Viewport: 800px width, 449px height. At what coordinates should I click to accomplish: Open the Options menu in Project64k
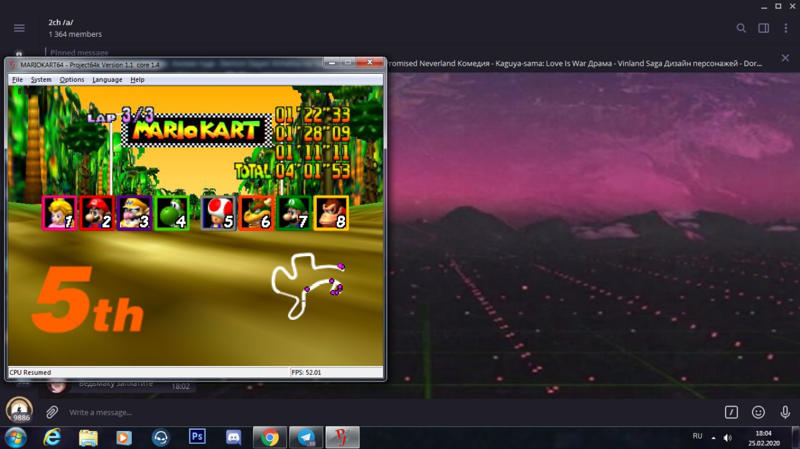72,79
